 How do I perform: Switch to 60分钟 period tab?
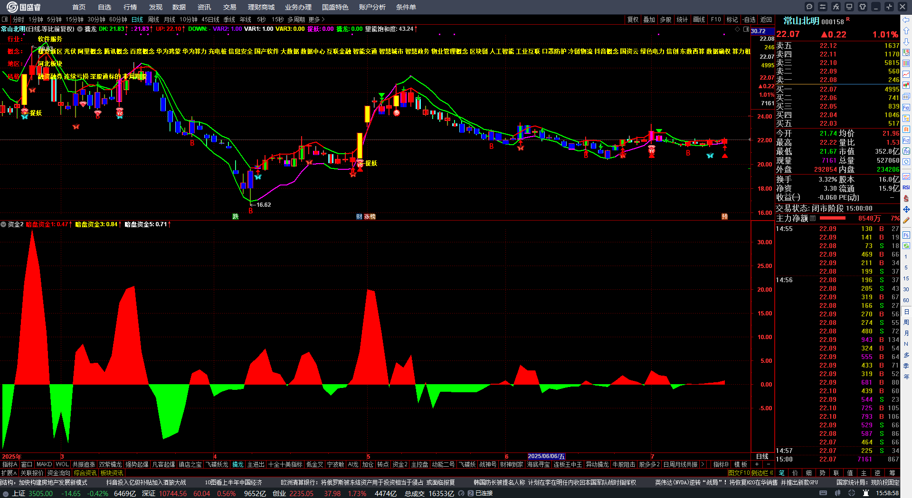point(118,19)
